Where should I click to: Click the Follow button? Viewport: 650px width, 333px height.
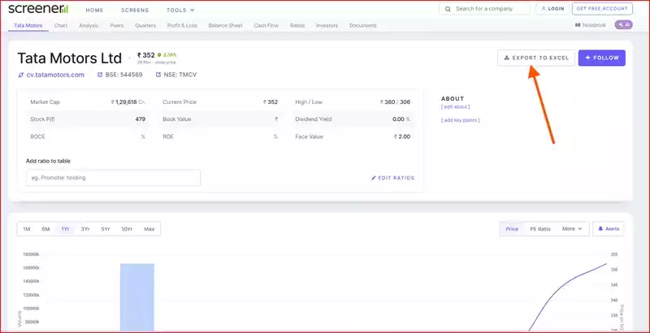tap(601, 58)
